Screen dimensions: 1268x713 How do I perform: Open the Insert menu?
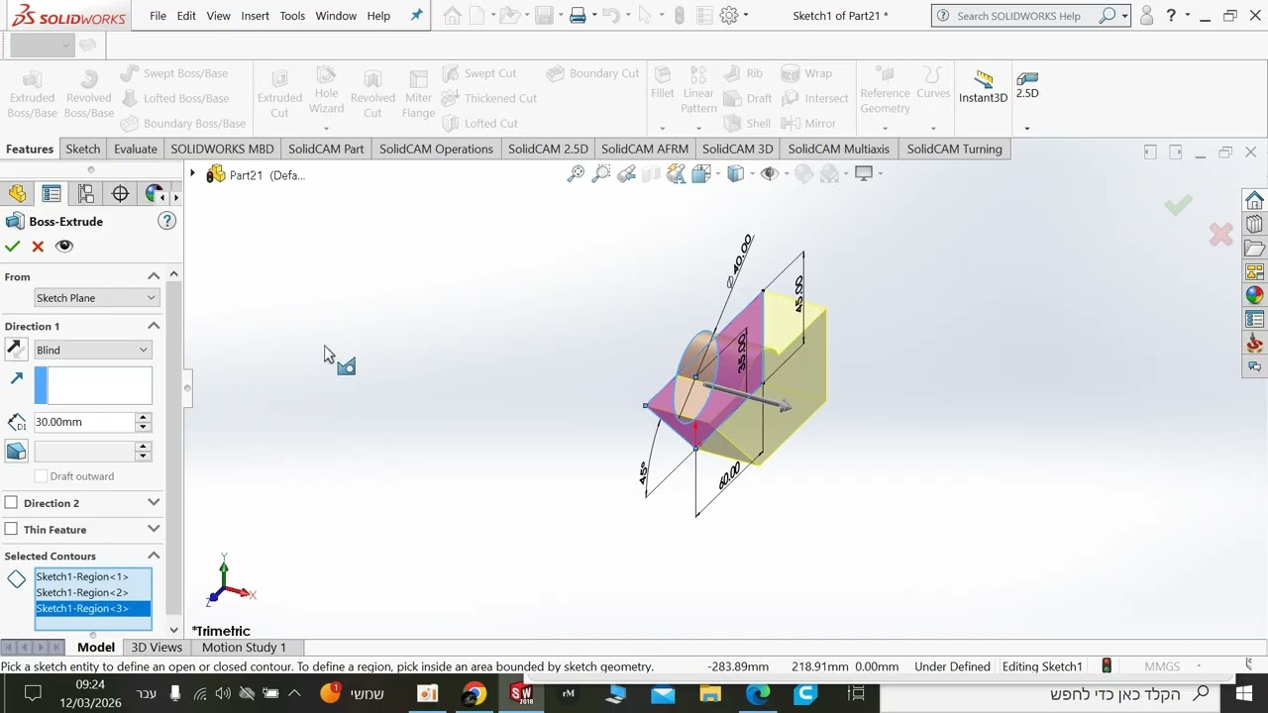click(x=255, y=16)
